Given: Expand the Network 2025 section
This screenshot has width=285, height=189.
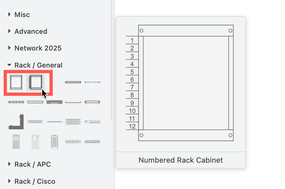Looking at the screenshot, I should click(x=38, y=48).
